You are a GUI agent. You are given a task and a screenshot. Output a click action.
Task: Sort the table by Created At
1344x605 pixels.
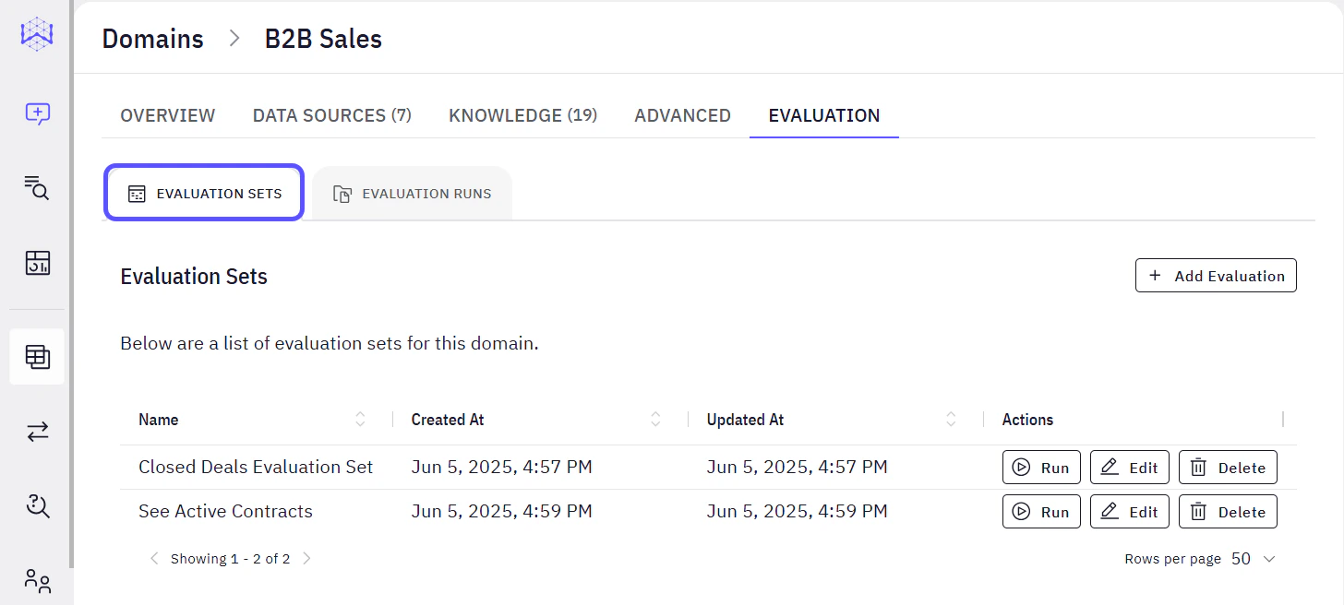(655, 419)
